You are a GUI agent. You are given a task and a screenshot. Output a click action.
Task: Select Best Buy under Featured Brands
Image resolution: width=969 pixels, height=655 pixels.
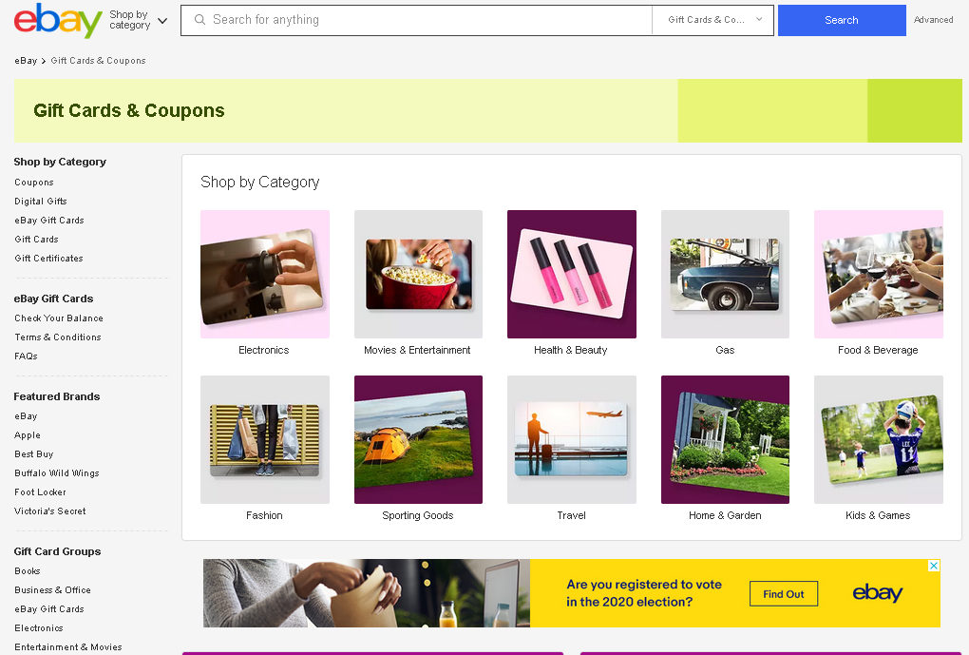(x=34, y=454)
